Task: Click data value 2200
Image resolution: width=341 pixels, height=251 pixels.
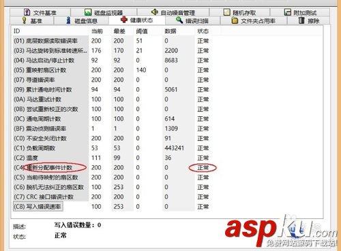Action: [x=171, y=50]
